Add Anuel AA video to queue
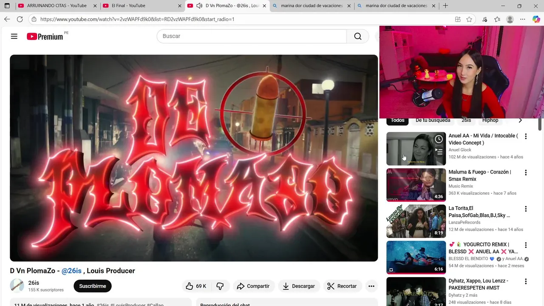The height and width of the screenshot is (306, 544). coord(439,151)
